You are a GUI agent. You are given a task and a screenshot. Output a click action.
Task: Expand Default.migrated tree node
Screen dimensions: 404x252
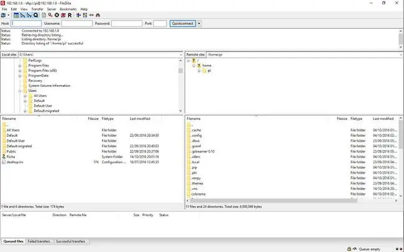pos(25,111)
